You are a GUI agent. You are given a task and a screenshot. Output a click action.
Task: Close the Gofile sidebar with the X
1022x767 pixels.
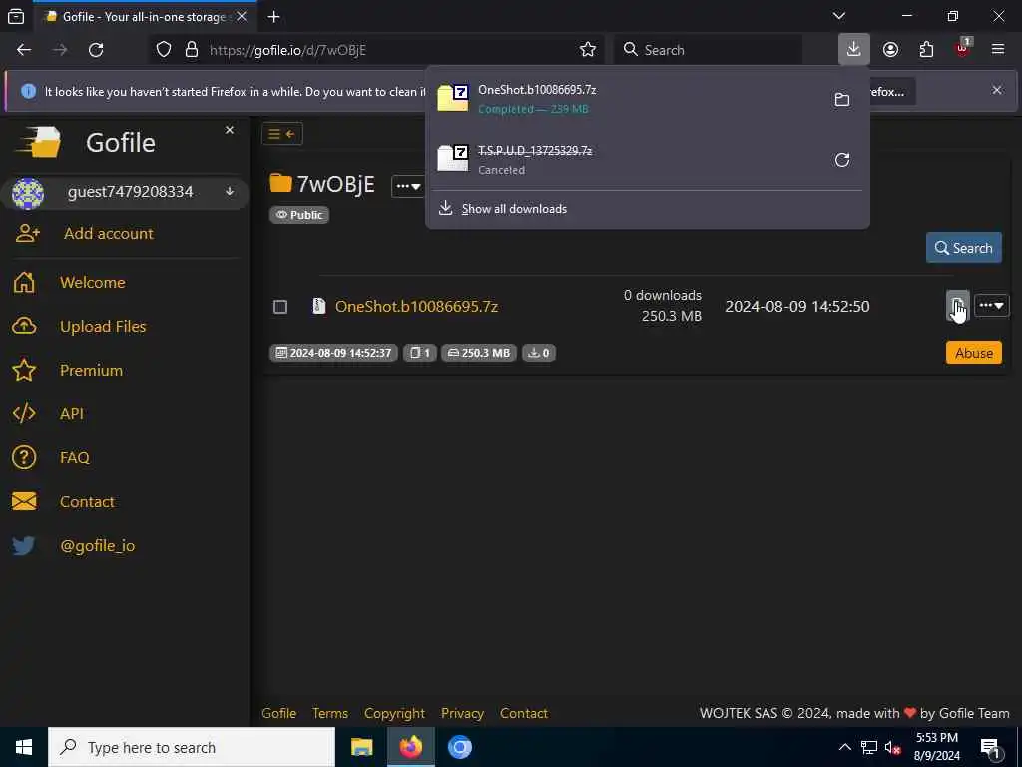pos(230,130)
